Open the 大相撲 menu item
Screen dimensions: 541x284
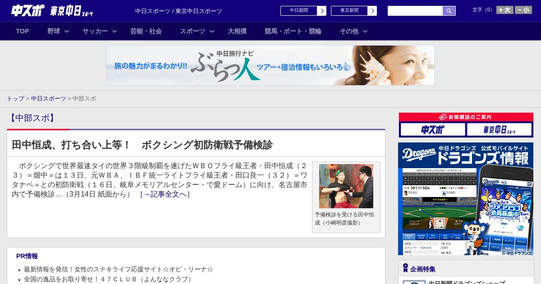[237, 31]
